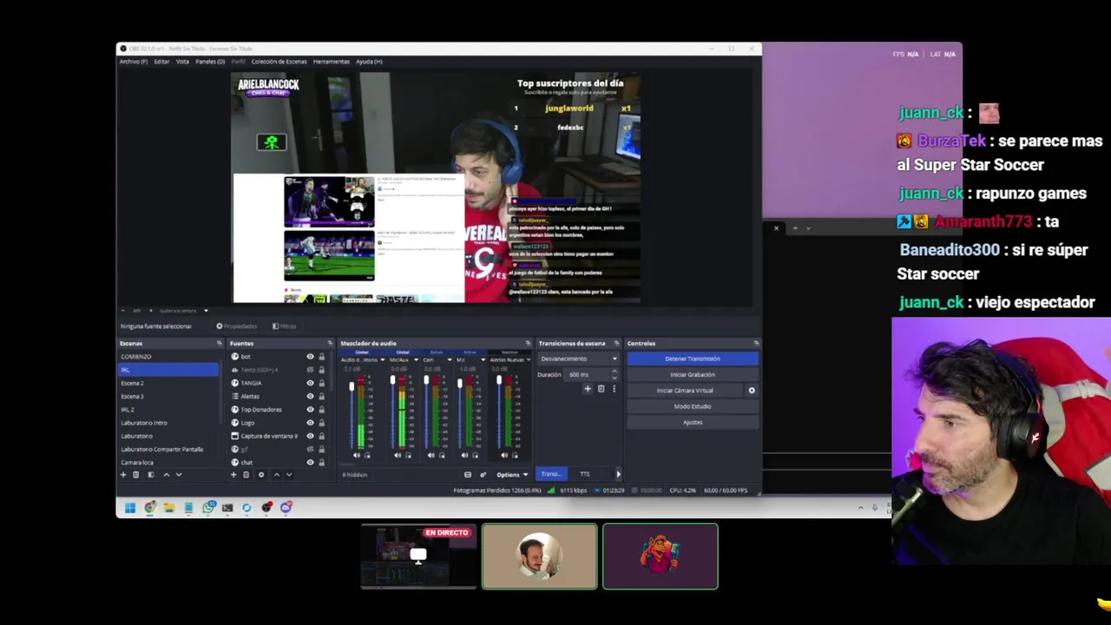Hide the Top Donadores source
Image resolution: width=1111 pixels, height=625 pixels.
(310, 410)
